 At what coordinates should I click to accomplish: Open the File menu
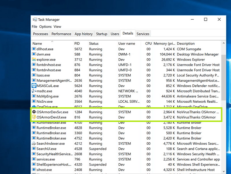pyautogui.click(x=34, y=27)
